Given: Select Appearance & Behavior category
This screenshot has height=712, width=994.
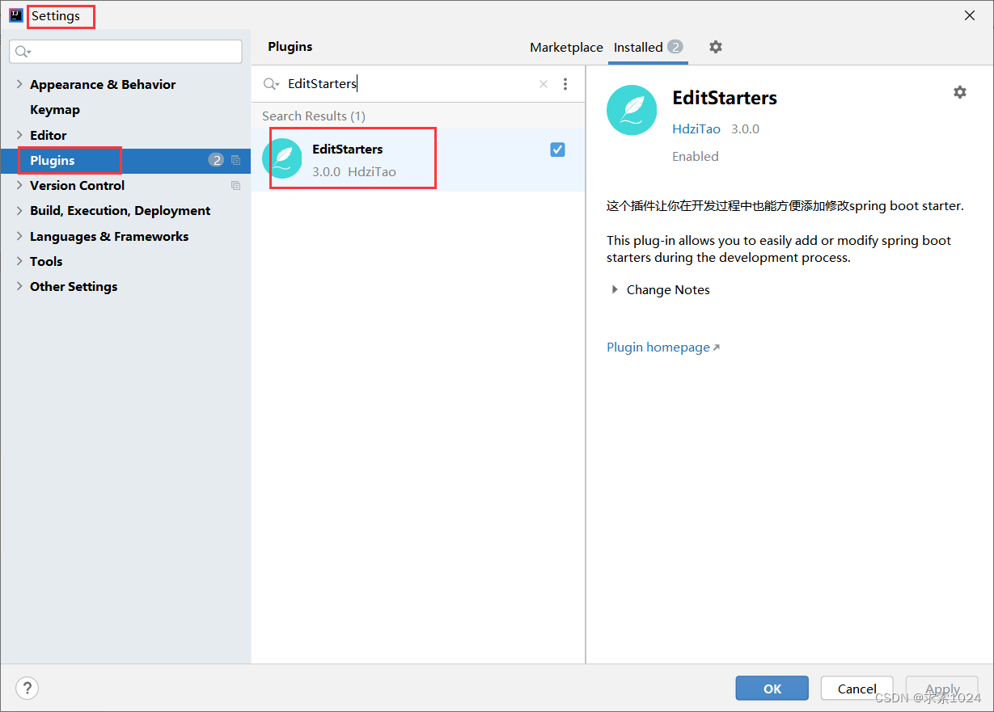Looking at the screenshot, I should point(103,84).
